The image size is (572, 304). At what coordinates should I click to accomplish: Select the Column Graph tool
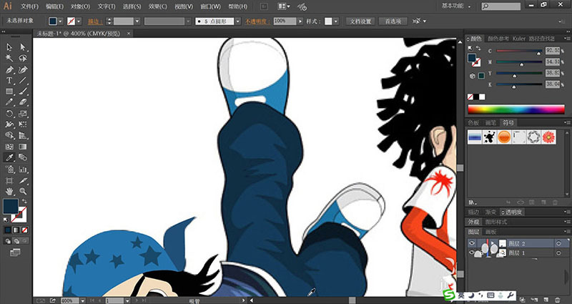coord(23,169)
